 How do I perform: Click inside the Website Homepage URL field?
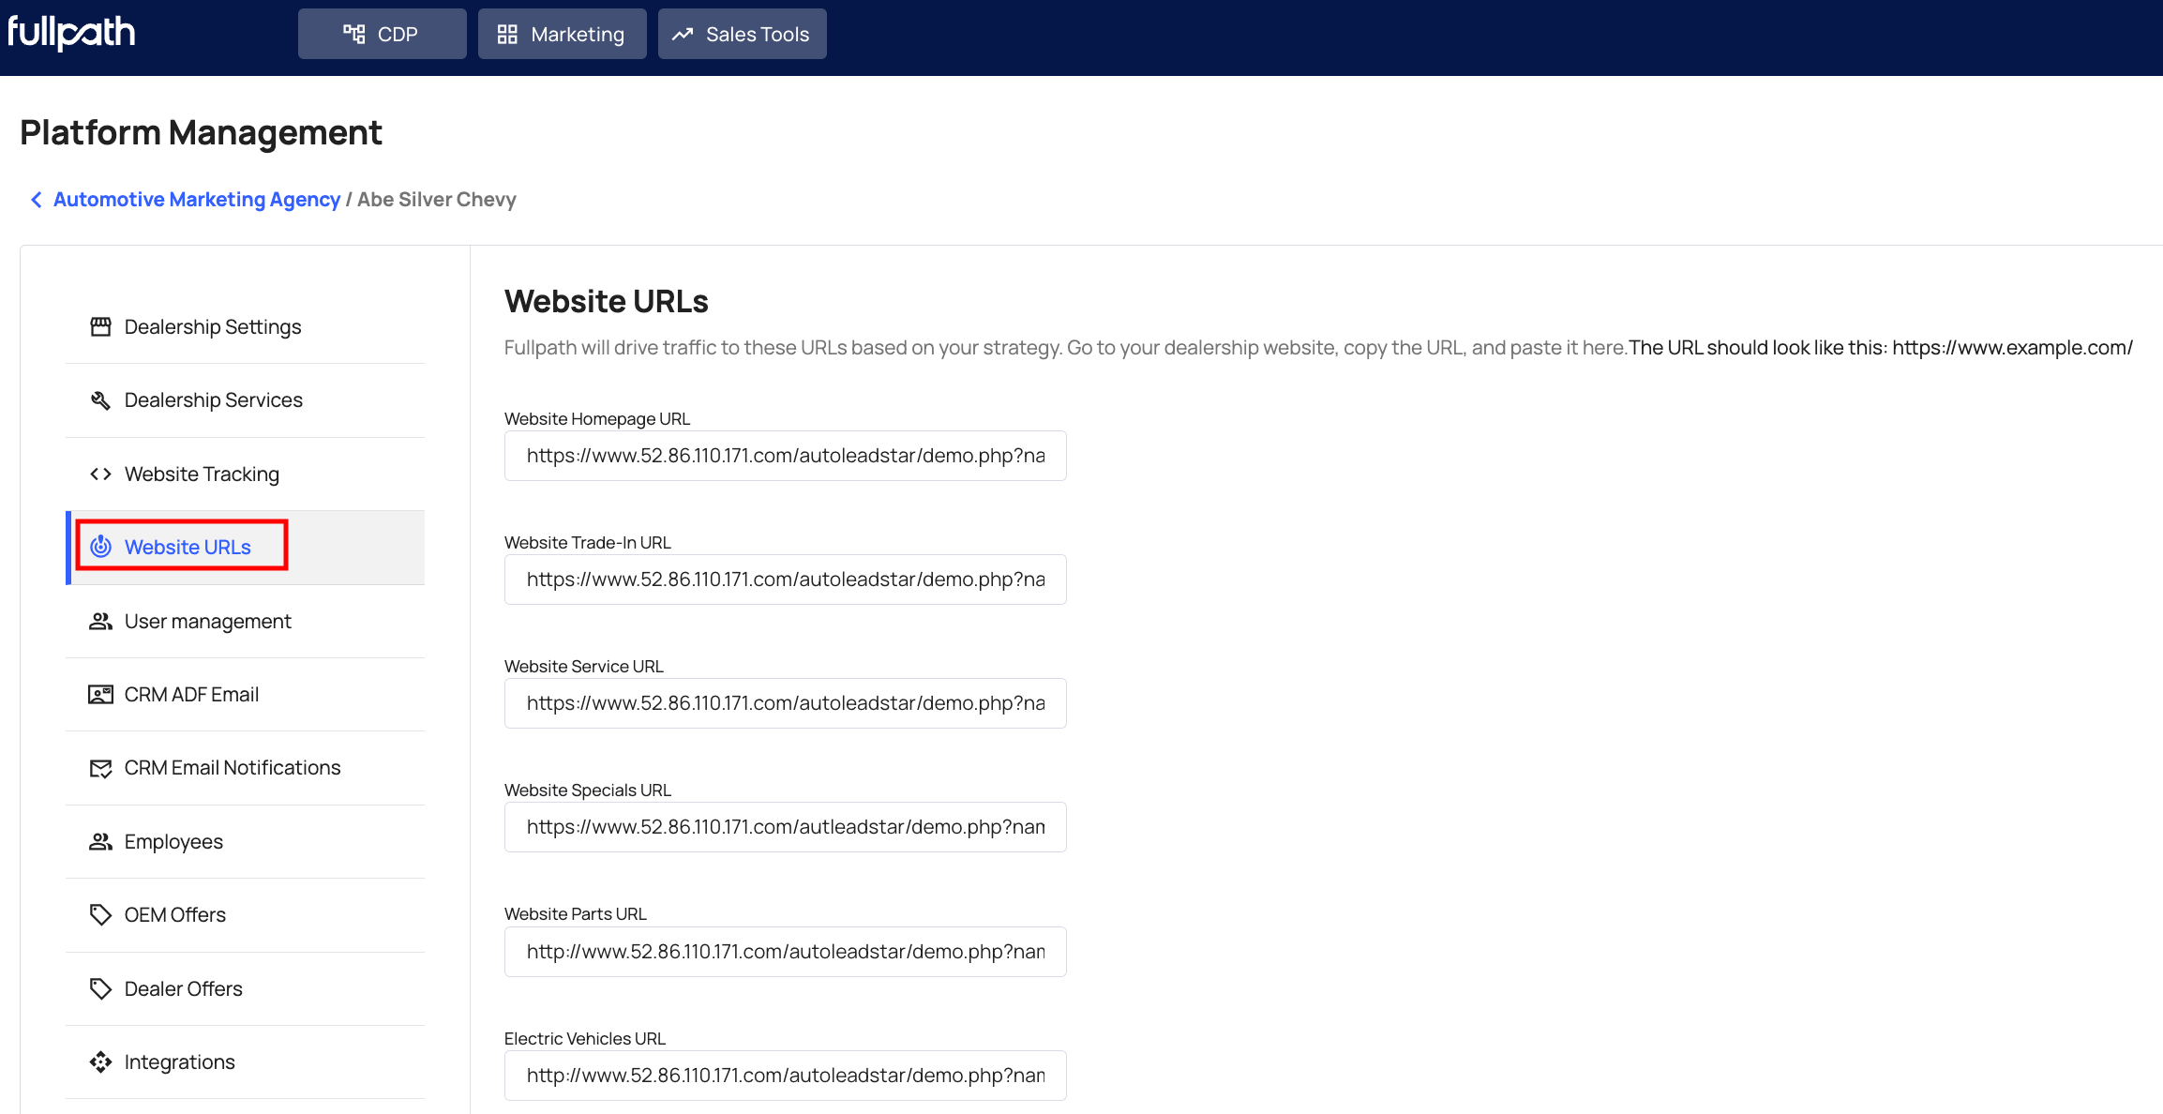tap(784, 456)
